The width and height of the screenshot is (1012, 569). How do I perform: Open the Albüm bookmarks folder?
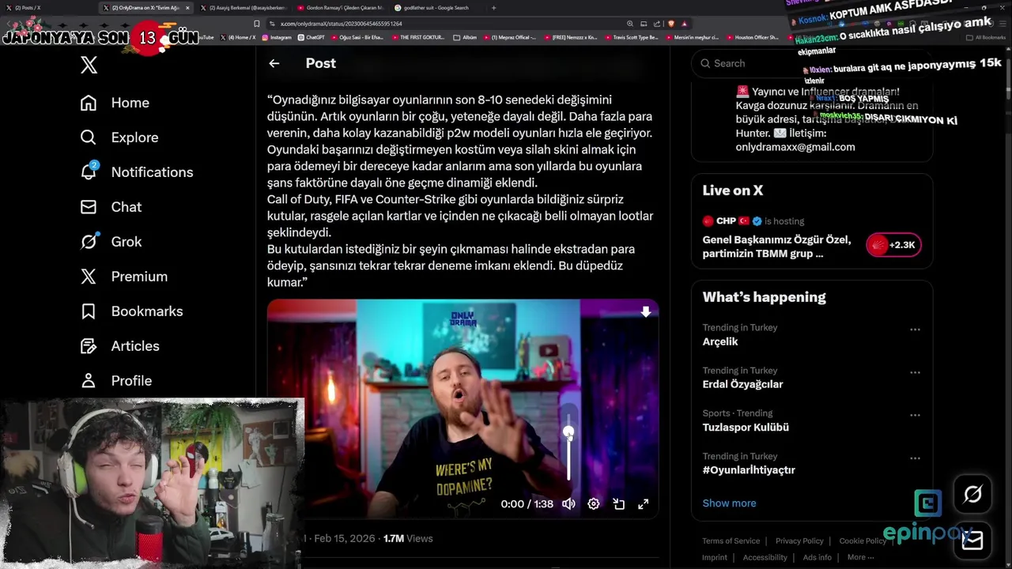pyautogui.click(x=465, y=37)
